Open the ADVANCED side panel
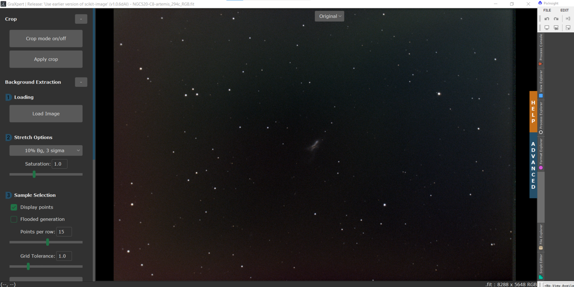The width and height of the screenshot is (574, 287). tap(533, 165)
